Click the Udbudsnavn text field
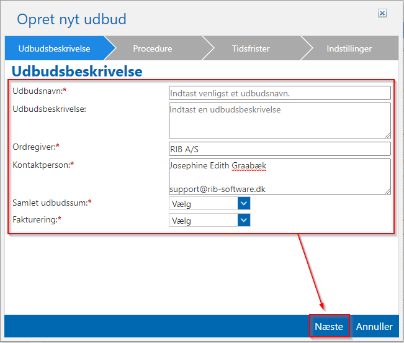The image size is (404, 343). click(x=279, y=93)
